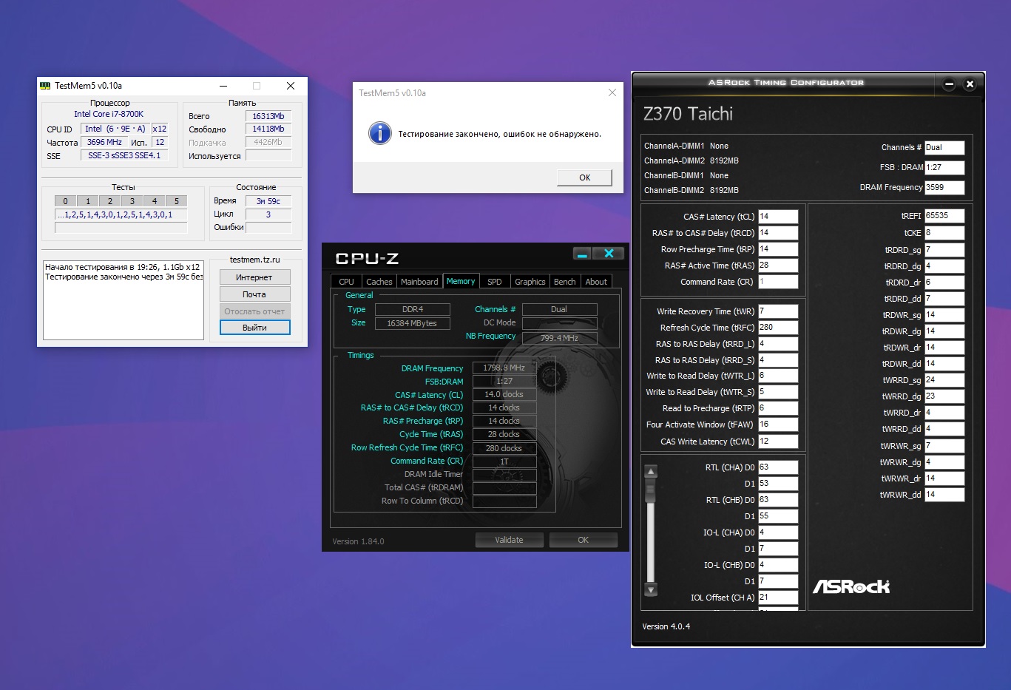
Task: Click the DRAM Frequency value 1798.8 MHz in CPU-Z
Action: pyautogui.click(x=504, y=368)
